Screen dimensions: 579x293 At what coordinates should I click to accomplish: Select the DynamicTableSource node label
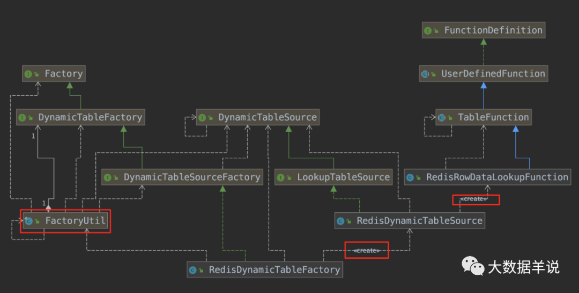coord(268,117)
